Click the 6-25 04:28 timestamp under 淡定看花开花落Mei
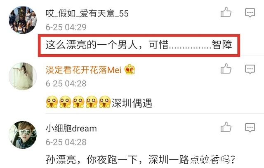Image resolution: width=264 pixels, height=168 pixels. click(66, 83)
